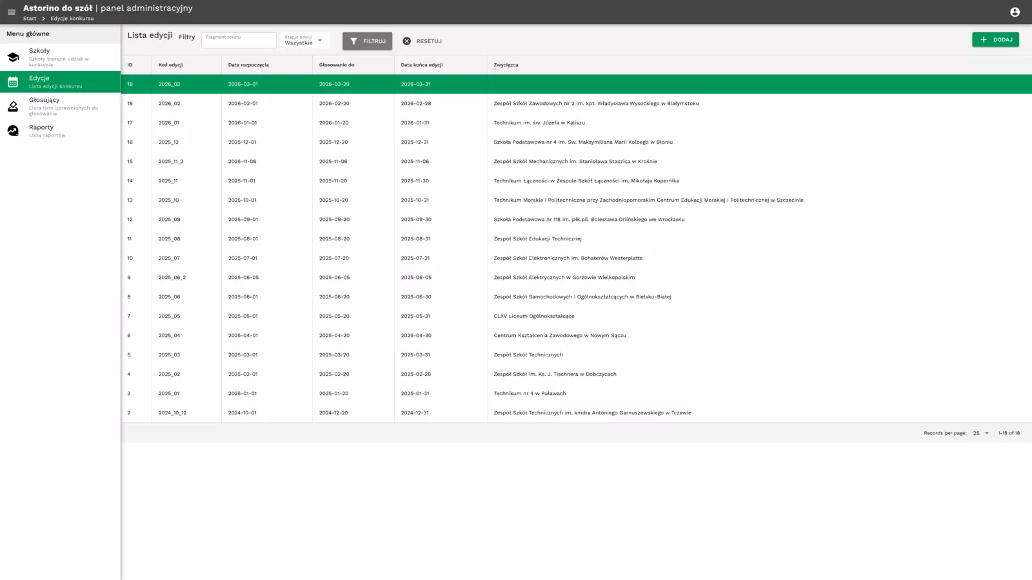1032x580 pixels.
Task: Sort the table by Kod edycji column
Action: coord(171,64)
